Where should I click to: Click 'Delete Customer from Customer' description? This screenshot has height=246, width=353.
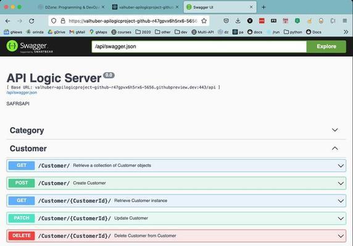[145, 236]
